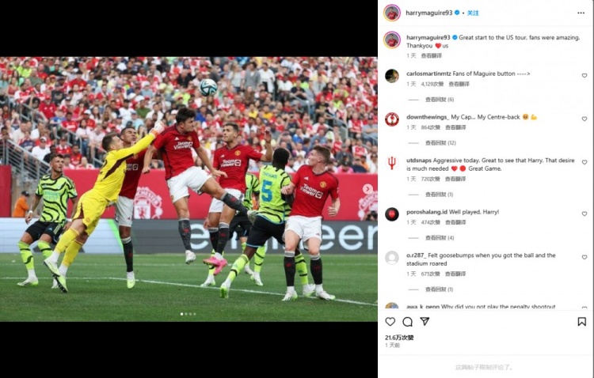Expand the 6 replies under carlosmartinmtz
Image resolution: width=594 pixels, height=378 pixels.
pyautogui.click(x=440, y=100)
